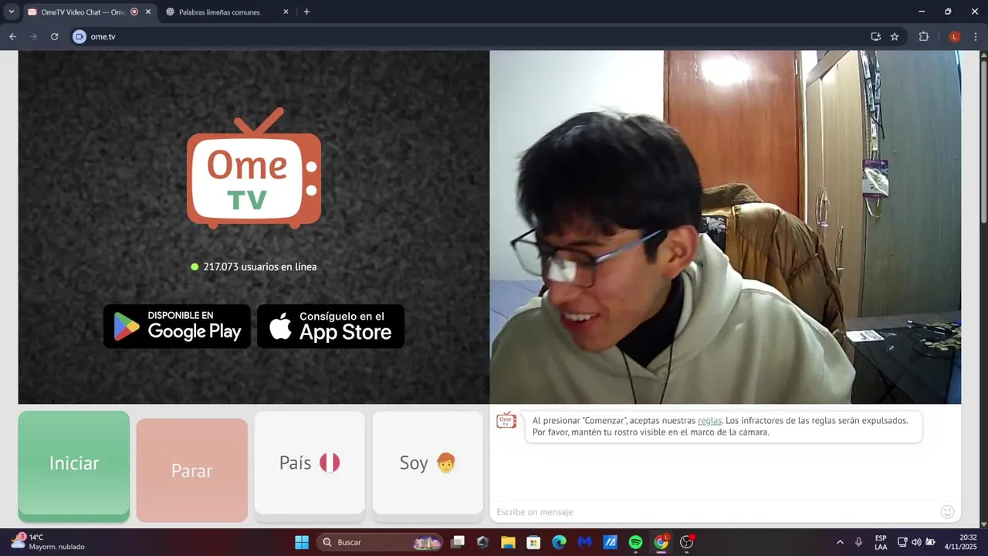Open OBS Studio from the taskbar
The width and height of the screenshot is (988, 556).
click(687, 542)
